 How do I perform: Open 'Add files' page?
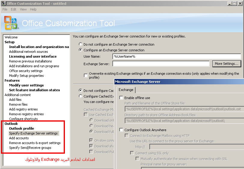pyautogui.click(x=15, y=100)
